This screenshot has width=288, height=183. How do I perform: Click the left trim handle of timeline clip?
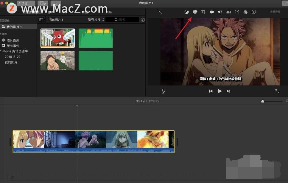pyautogui.click(x=10, y=142)
